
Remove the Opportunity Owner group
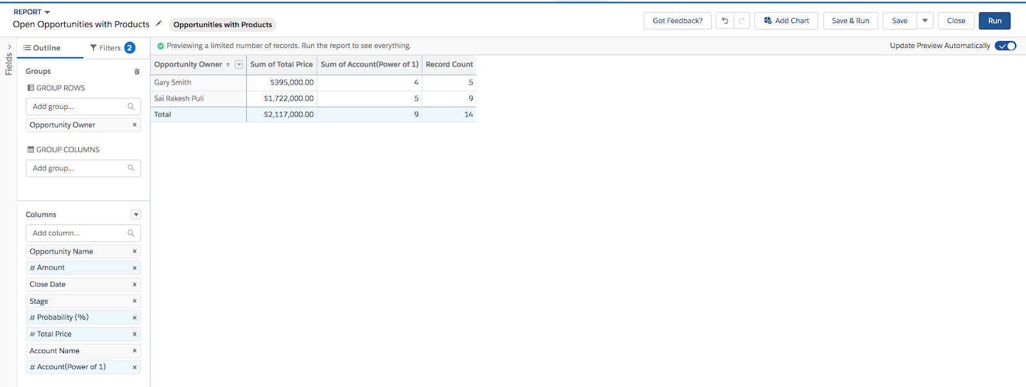click(135, 125)
